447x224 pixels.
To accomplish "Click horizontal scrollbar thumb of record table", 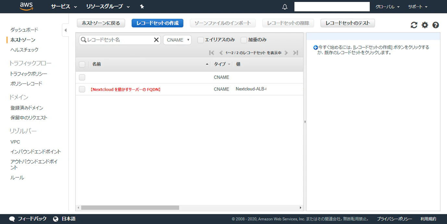I will (x=130, y=207).
